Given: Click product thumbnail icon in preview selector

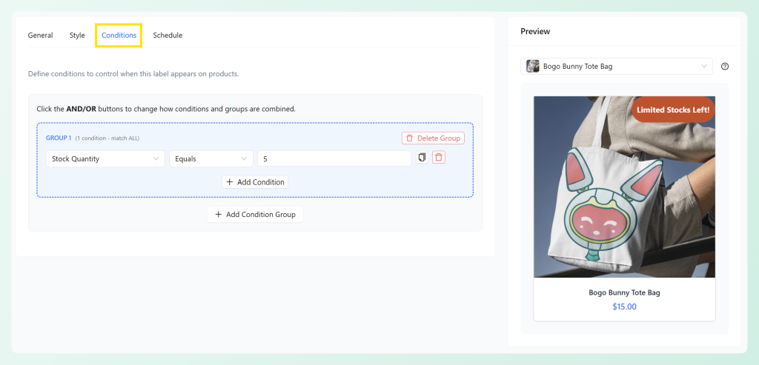Looking at the screenshot, I should click(x=533, y=66).
